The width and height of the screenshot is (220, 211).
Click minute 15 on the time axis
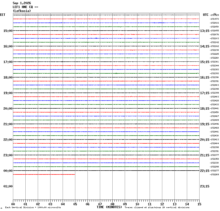(x=199, y=204)
